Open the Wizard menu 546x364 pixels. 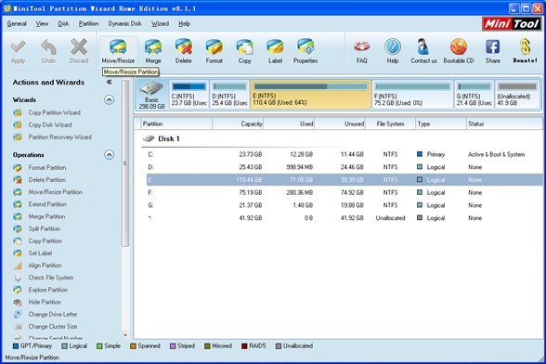(x=160, y=24)
